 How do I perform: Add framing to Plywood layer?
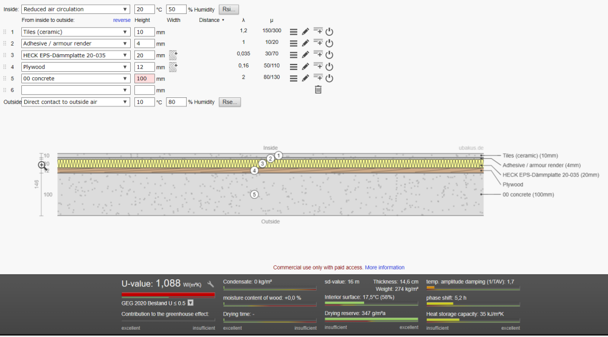173,67
